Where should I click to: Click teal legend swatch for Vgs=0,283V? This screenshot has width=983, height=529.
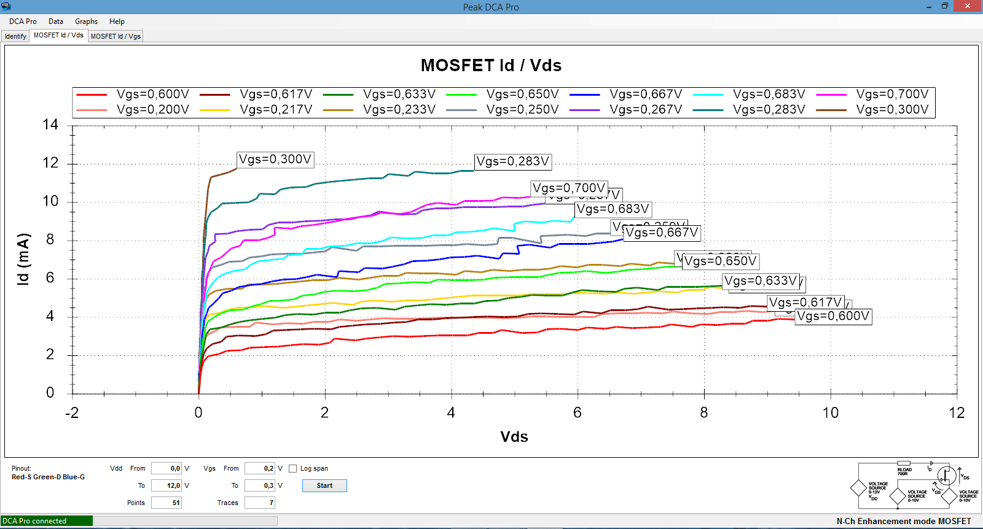click(x=708, y=110)
